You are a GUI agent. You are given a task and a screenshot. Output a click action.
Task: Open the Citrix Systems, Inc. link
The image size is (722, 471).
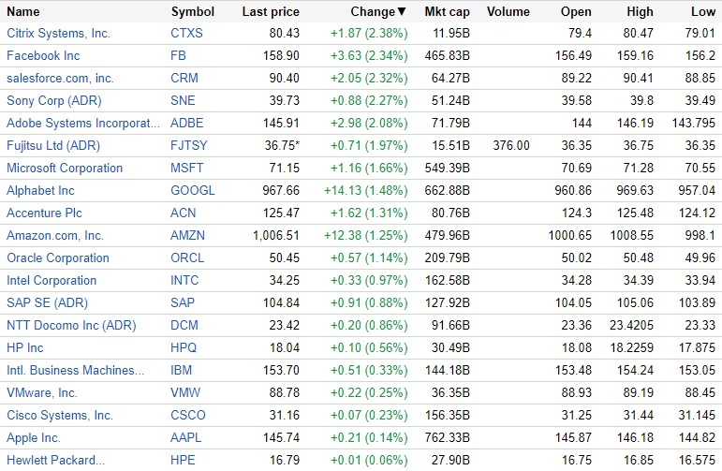58,34
